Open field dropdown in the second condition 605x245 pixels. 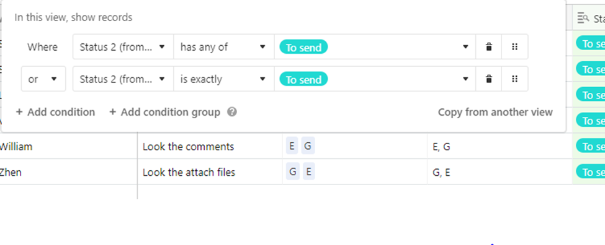tap(123, 79)
